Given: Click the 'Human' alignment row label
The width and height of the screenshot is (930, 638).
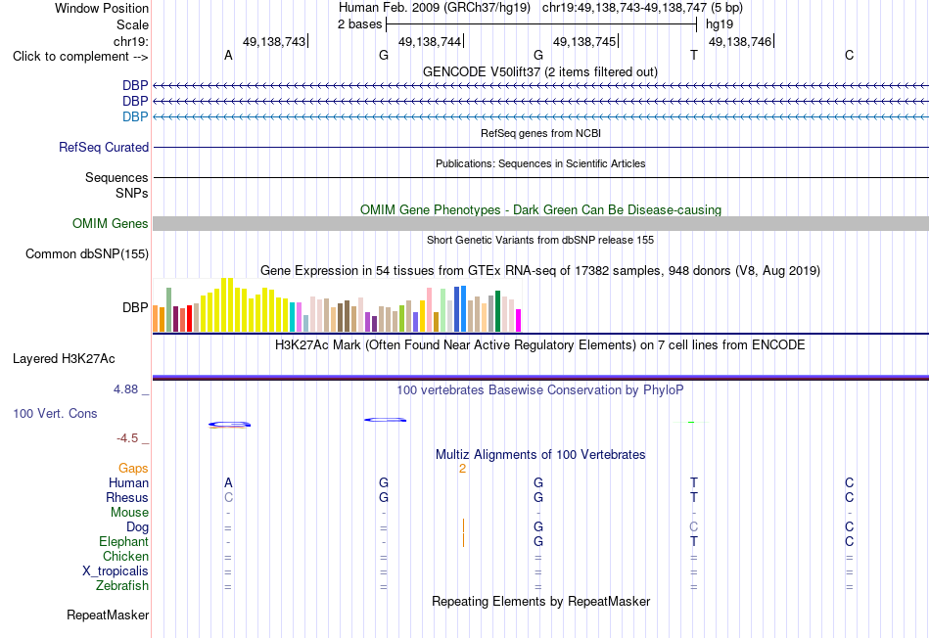Looking at the screenshot, I should 128,483.
